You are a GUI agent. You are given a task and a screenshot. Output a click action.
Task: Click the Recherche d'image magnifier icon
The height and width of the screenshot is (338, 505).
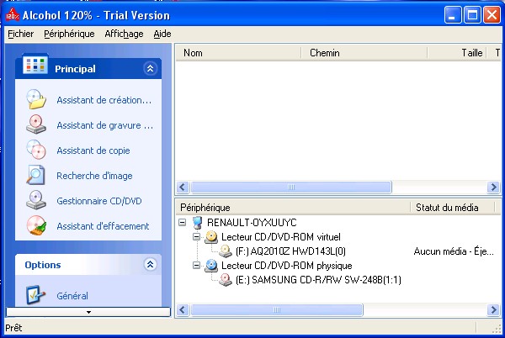pyautogui.click(x=35, y=175)
